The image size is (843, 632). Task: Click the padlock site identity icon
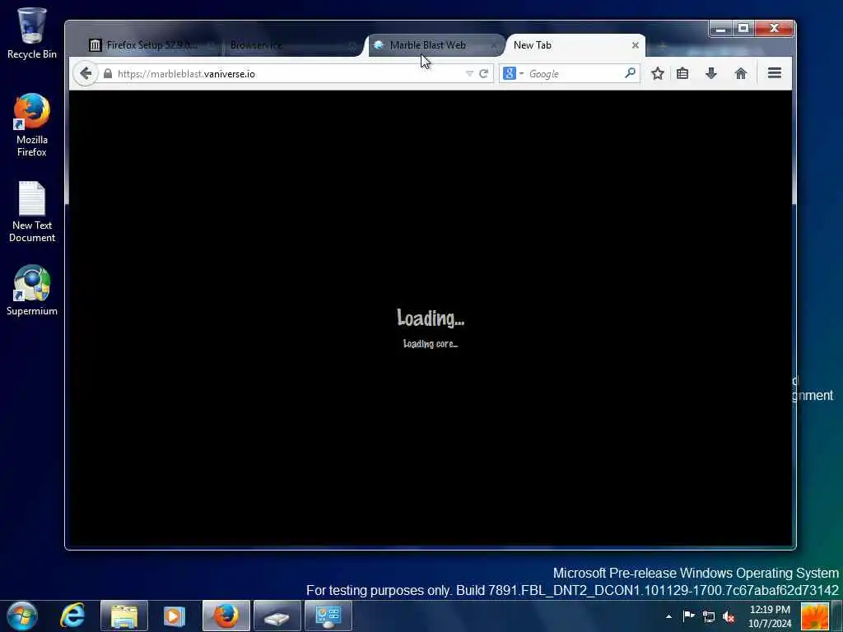108,73
